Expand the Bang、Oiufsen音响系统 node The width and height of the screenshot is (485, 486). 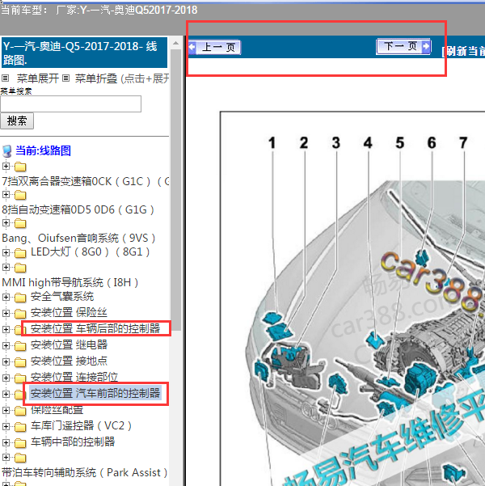6,223
